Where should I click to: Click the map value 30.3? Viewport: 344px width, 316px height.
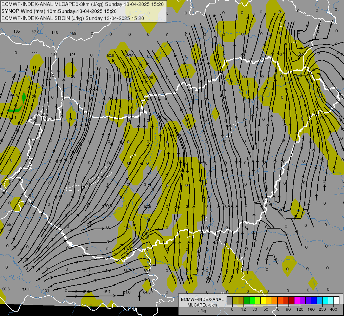tap(108, 206)
